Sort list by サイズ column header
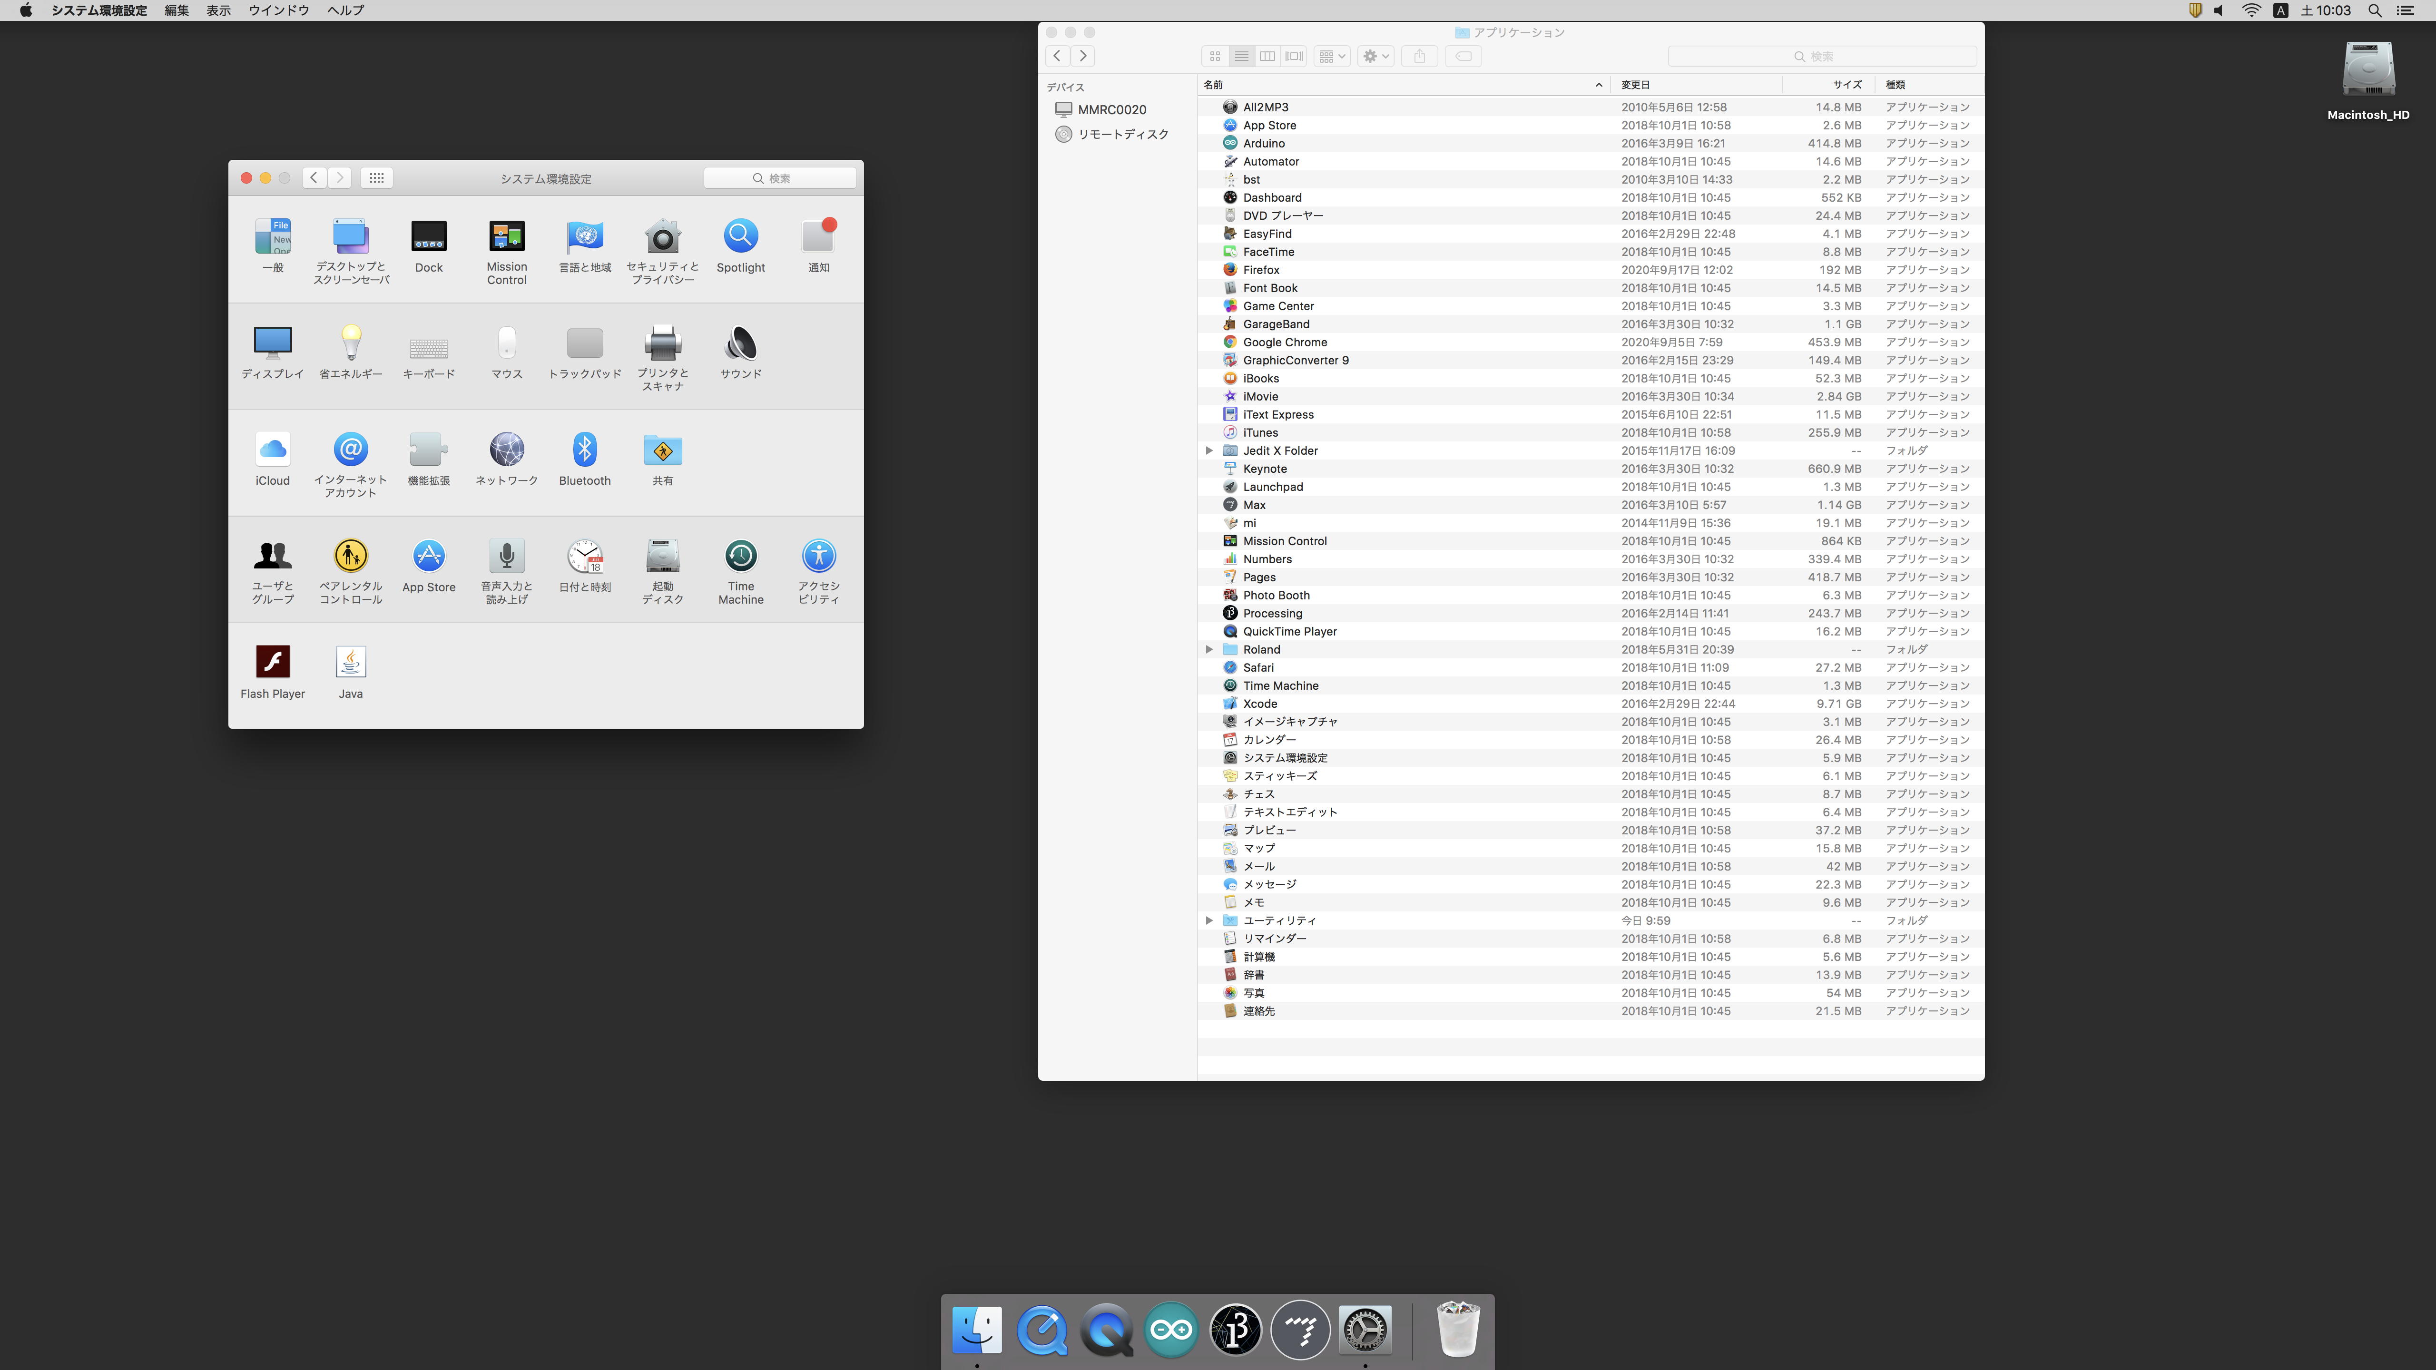This screenshot has height=1370, width=2436. pos(1846,85)
